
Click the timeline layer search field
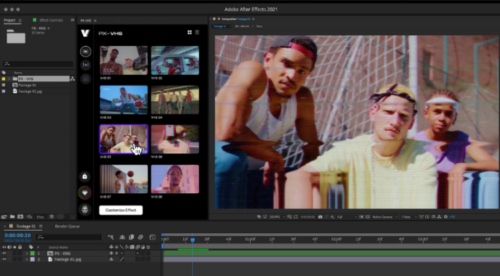[67, 237]
